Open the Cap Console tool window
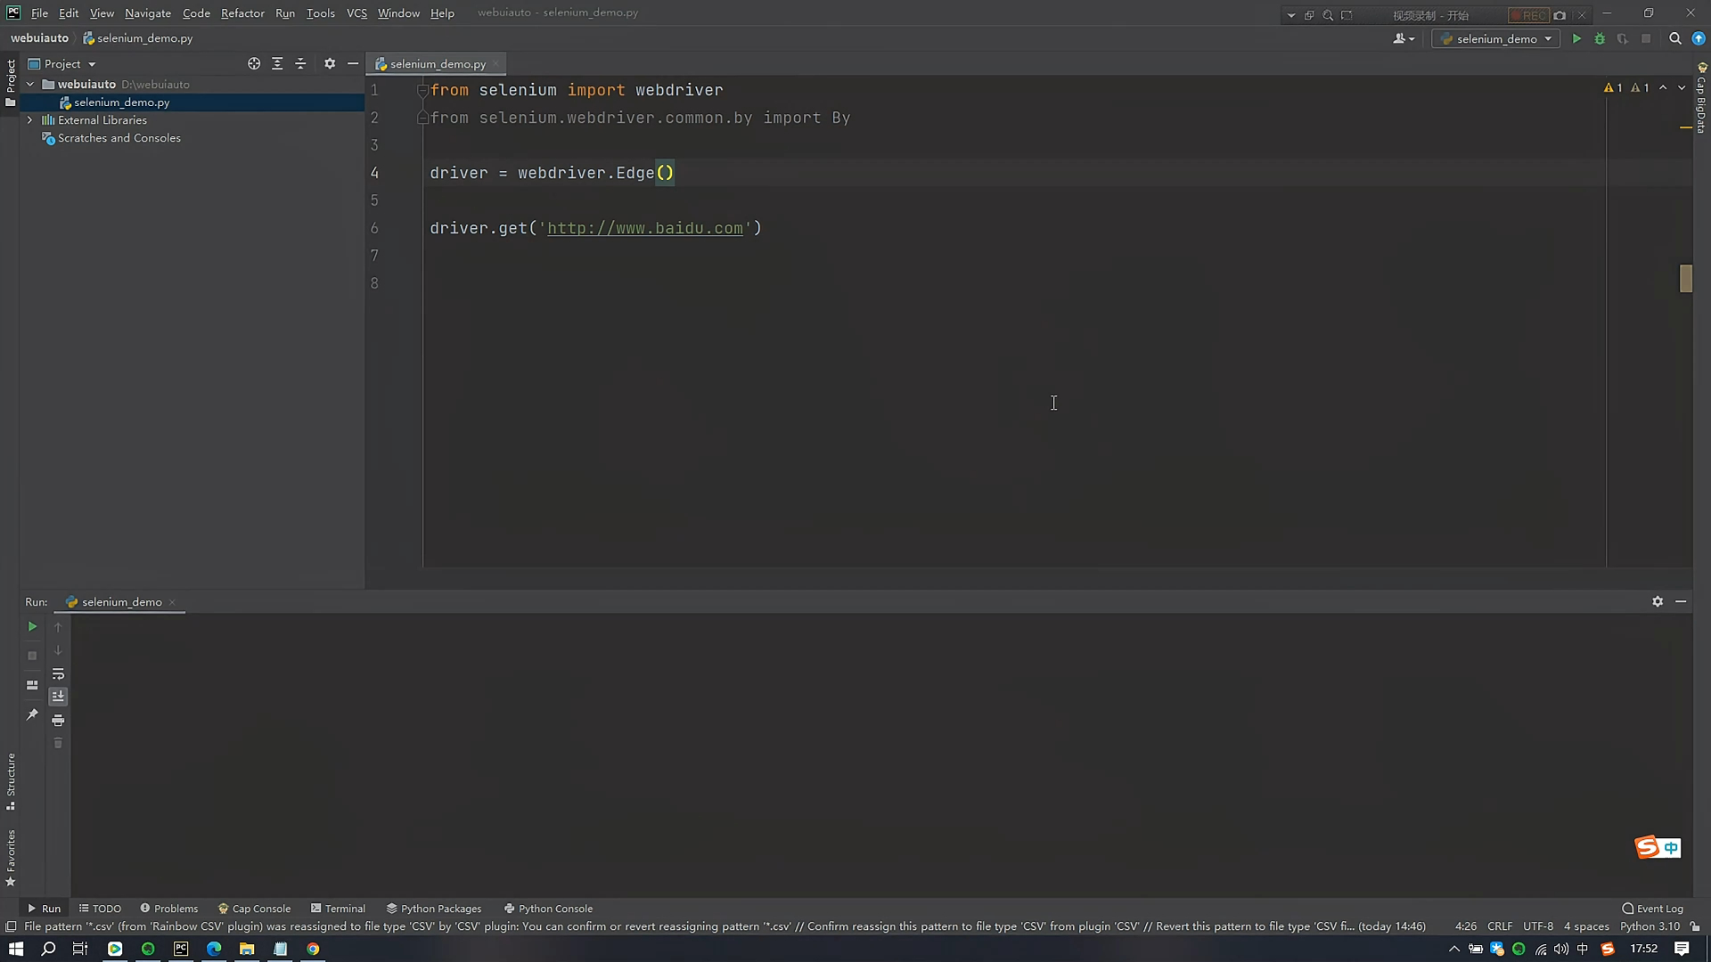This screenshot has width=1711, height=962. point(254,909)
